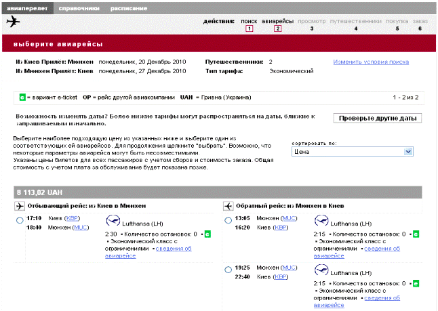This screenshot has width=438, height=311.
Task: Click Lufthansa logo for 19:25 Munich flight
Action: pos(321,270)
